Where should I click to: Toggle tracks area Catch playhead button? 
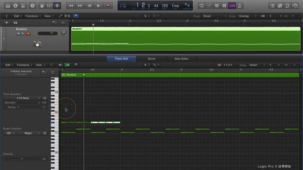coord(76,16)
